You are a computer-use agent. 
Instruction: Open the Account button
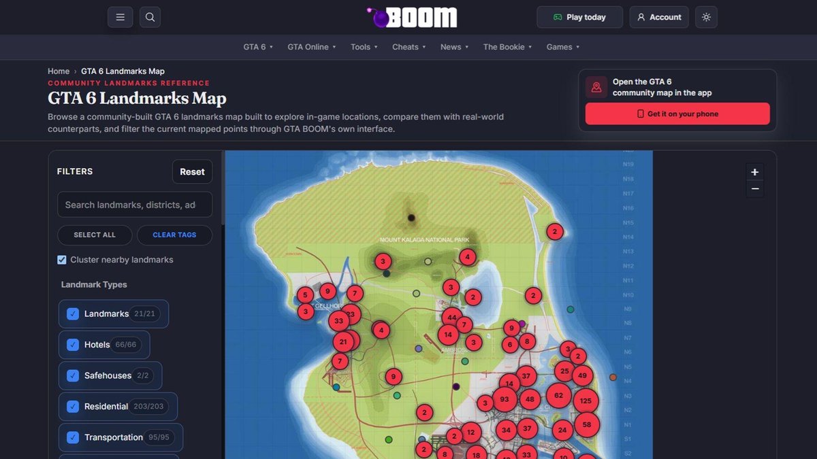[658, 17]
